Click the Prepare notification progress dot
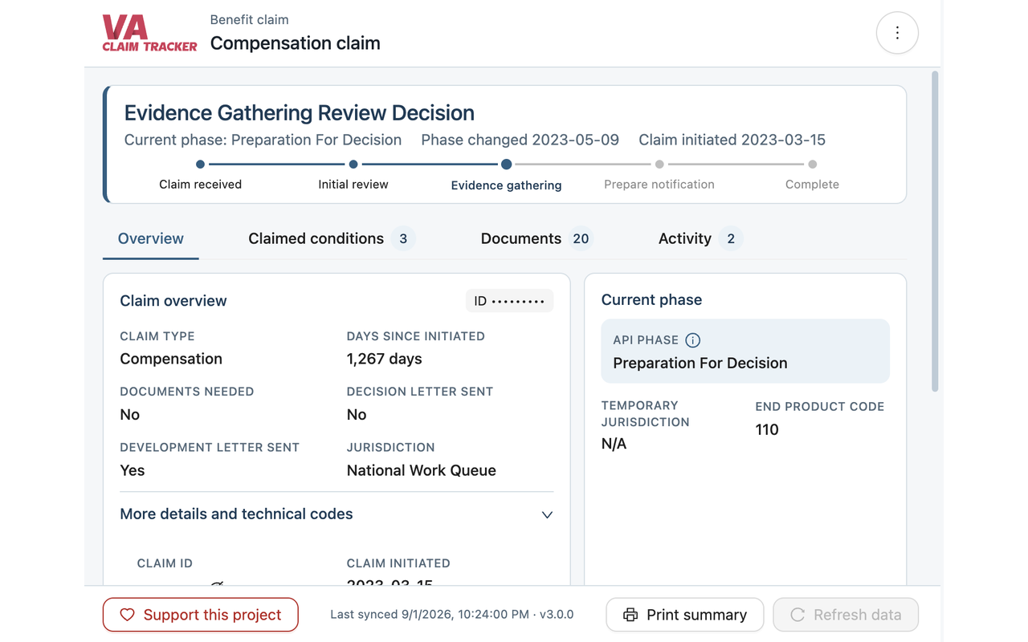Image resolution: width=1028 pixels, height=642 pixels. point(659,165)
